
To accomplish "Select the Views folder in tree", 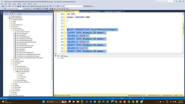I will pos(14,23).
